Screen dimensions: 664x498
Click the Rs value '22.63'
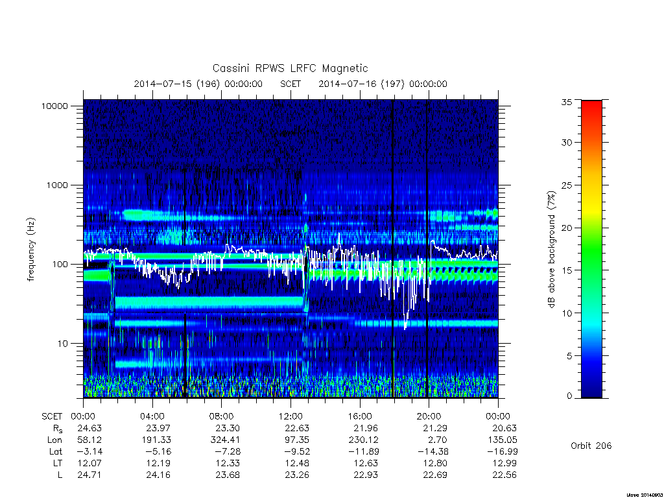[297, 429]
